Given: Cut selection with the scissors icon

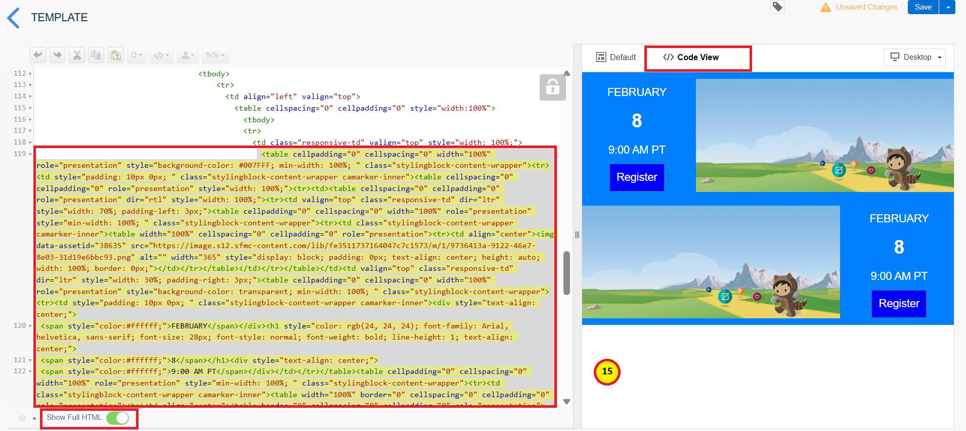Looking at the screenshot, I should (x=77, y=55).
